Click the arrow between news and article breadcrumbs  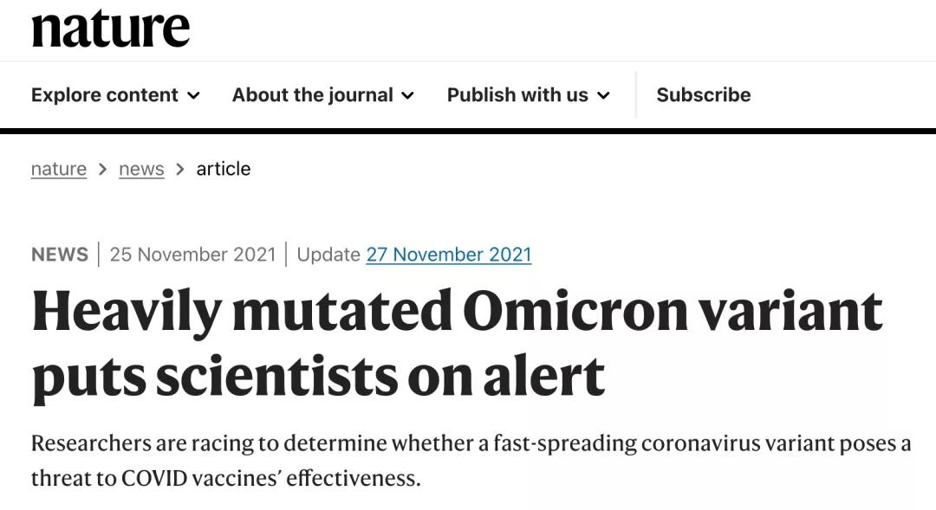[x=180, y=170]
